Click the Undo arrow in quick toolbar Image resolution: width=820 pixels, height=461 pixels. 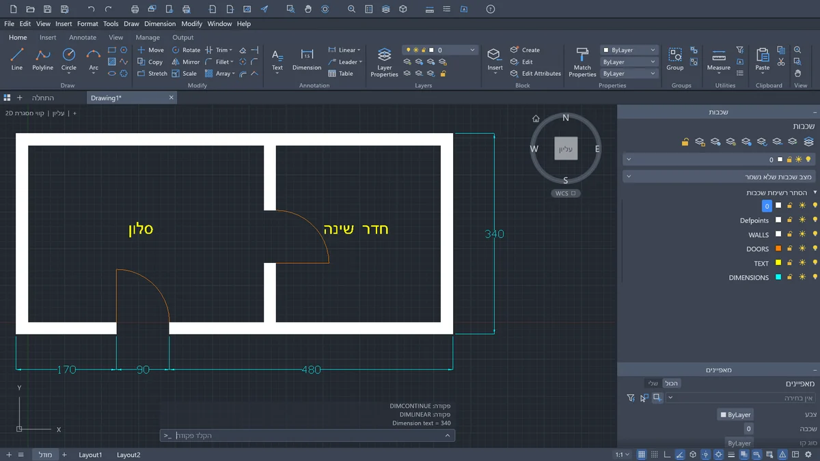pos(92,9)
